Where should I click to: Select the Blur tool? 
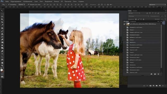(x=2, y=45)
